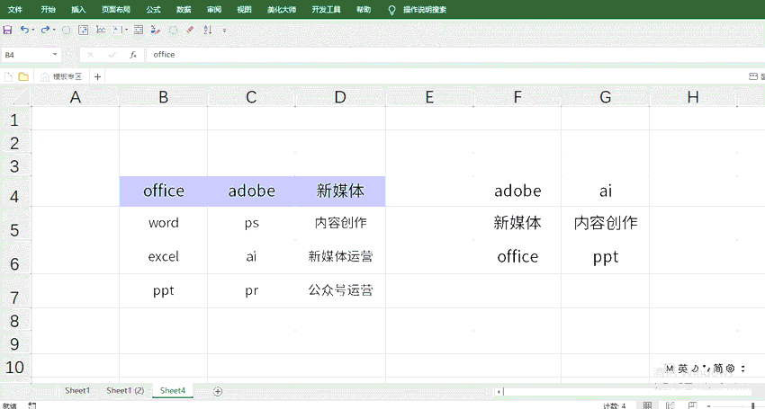Open the 帮助 ribbon tab
The image size is (765, 409).
(364, 9)
